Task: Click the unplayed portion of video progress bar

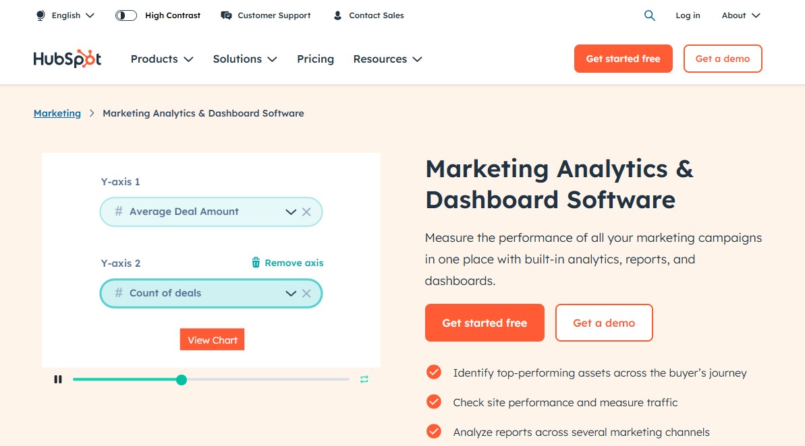Action: [x=268, y=379]
